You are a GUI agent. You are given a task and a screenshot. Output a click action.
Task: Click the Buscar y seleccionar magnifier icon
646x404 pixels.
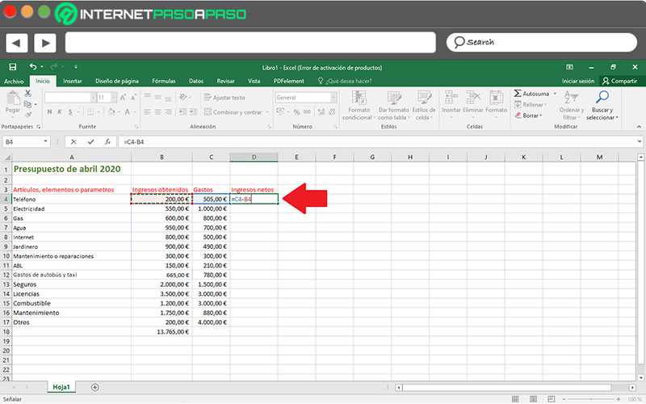602,97
